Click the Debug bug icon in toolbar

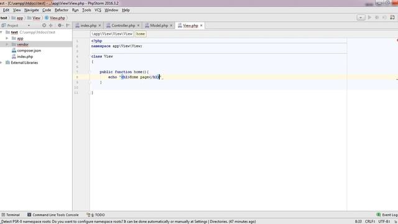377,17
